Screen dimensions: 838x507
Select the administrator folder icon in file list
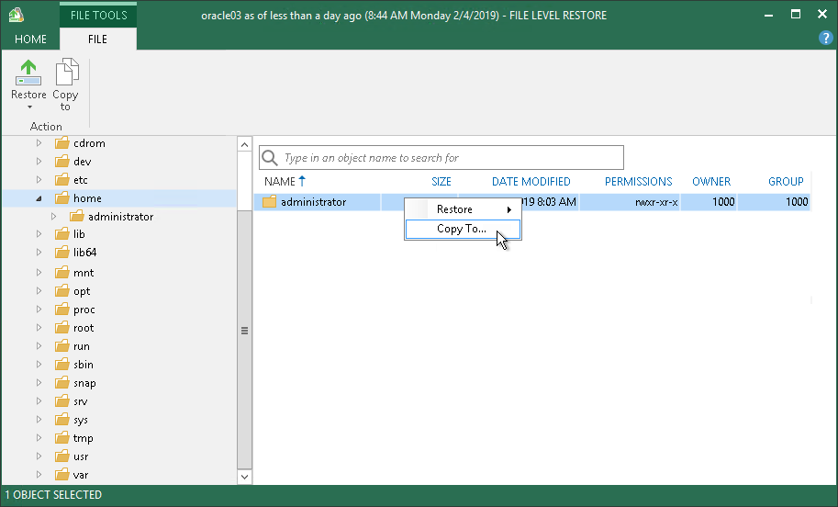click(x=269, y=202)
